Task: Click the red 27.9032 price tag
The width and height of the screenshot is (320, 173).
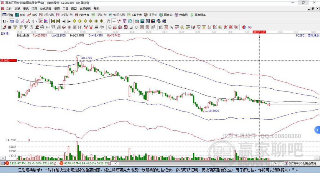Action: [x=8, y=60]
